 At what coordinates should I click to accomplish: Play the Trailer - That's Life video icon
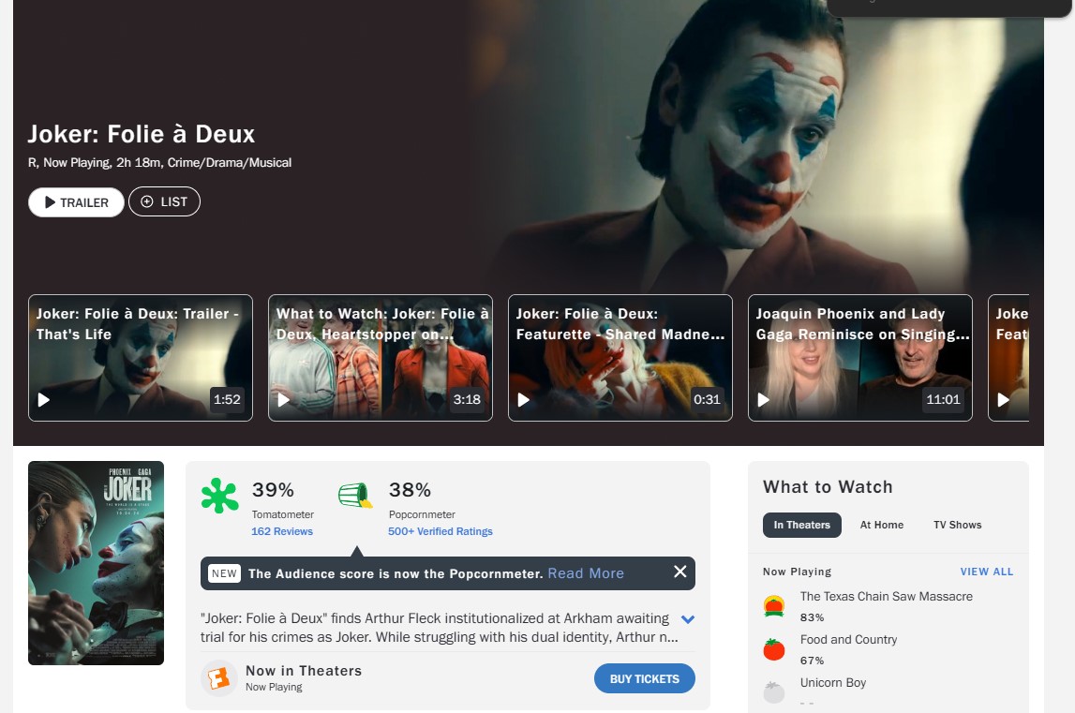click(x=44, y=400)
